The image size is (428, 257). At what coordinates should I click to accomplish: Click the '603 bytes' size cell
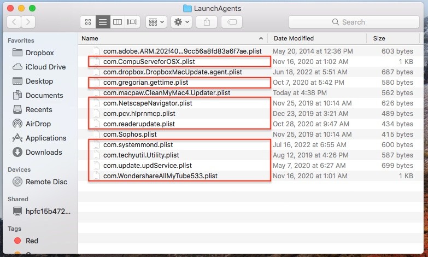click(x=397, y=51)
